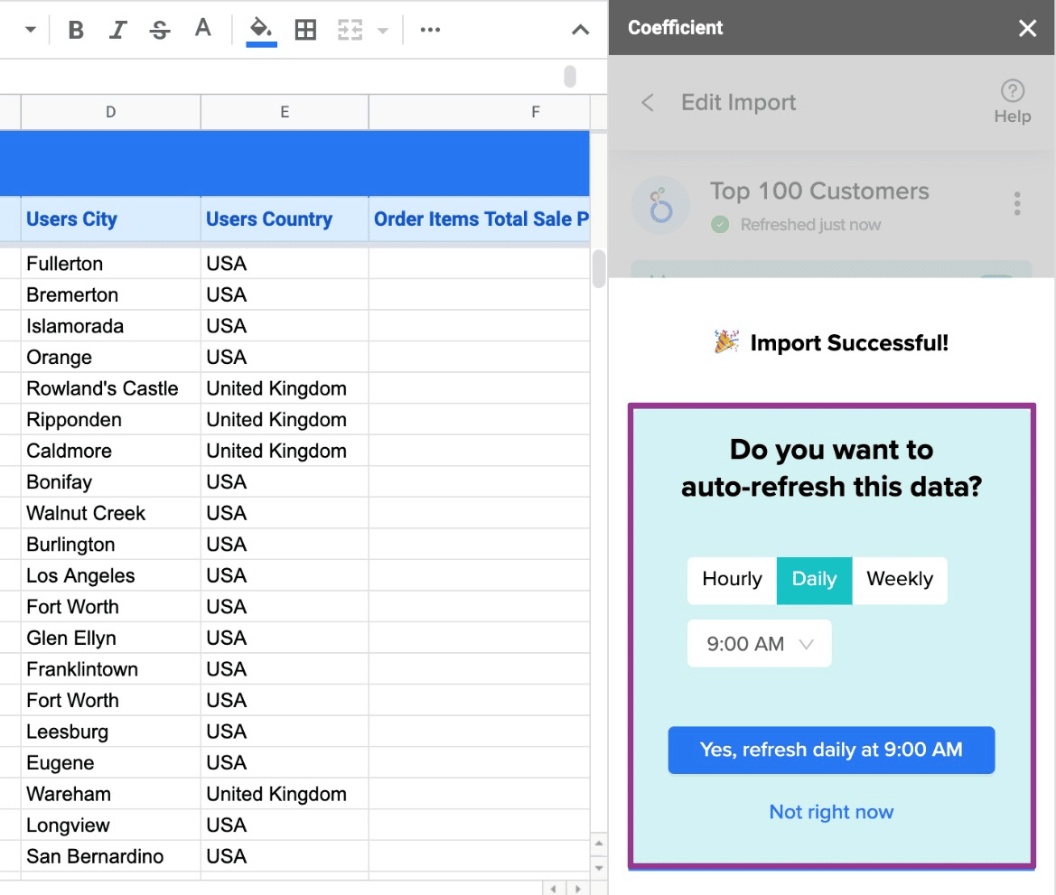The height and width of the screenshot is (895, 1056).
Task: Select the Los Angeles cell
Action: point(110,575)
